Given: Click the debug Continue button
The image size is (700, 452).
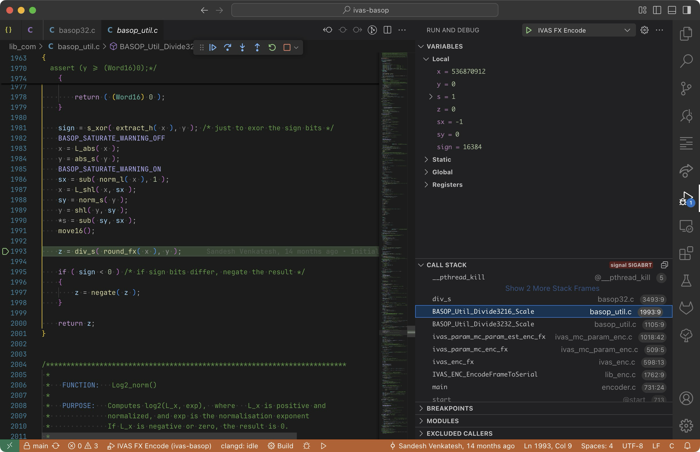Looking at the screenshot, I should click(213, 47).
